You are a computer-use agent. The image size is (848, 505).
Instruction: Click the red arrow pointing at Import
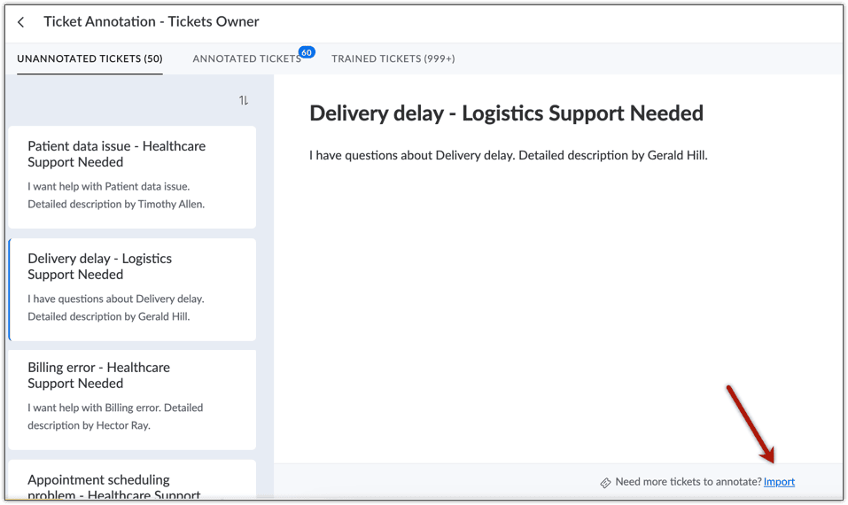[750, 423]
